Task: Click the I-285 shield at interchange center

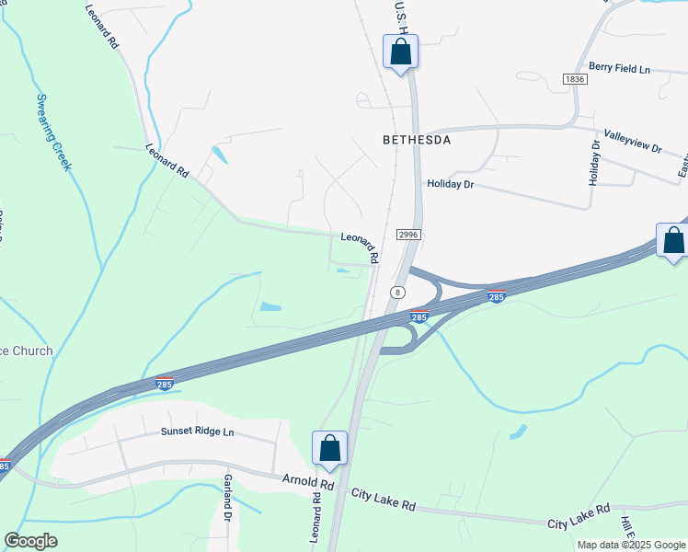Action: pos(419,316)
